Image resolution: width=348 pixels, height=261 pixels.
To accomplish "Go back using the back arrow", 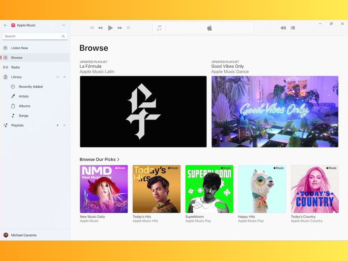I will (x=5, y=25).
